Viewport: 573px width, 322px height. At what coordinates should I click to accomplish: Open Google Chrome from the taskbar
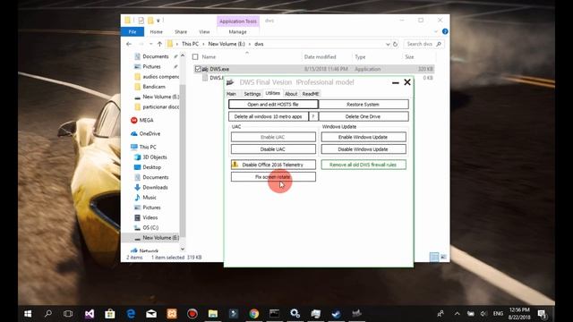coord(254,314)
